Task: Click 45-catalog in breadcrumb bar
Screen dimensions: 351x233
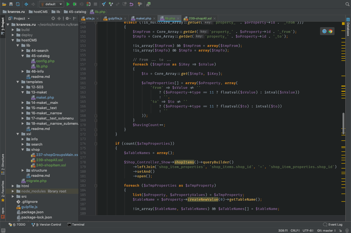Action: (x=75, y=12)
